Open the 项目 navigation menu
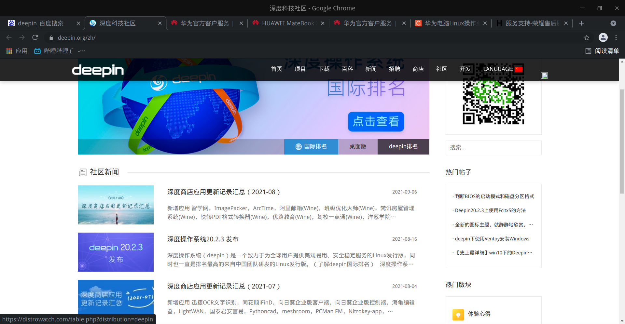Screen dimensions: 625x324 300,69
